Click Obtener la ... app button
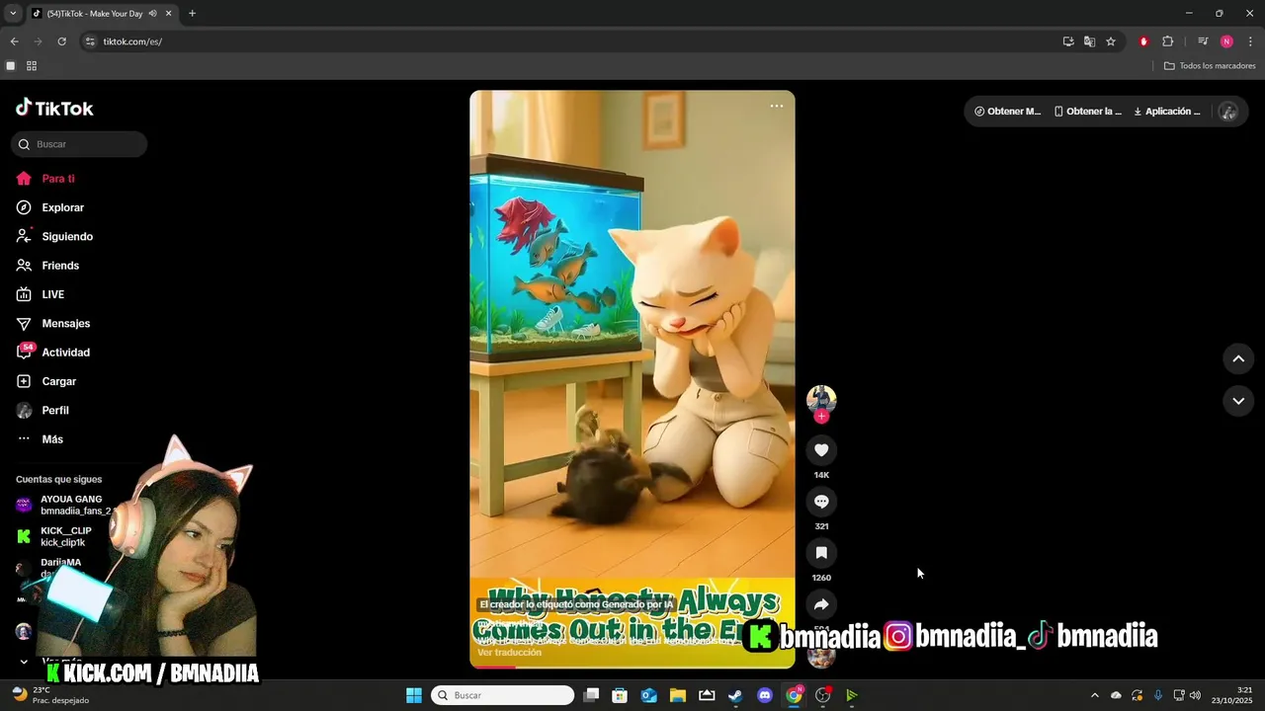 [1088, 112]
